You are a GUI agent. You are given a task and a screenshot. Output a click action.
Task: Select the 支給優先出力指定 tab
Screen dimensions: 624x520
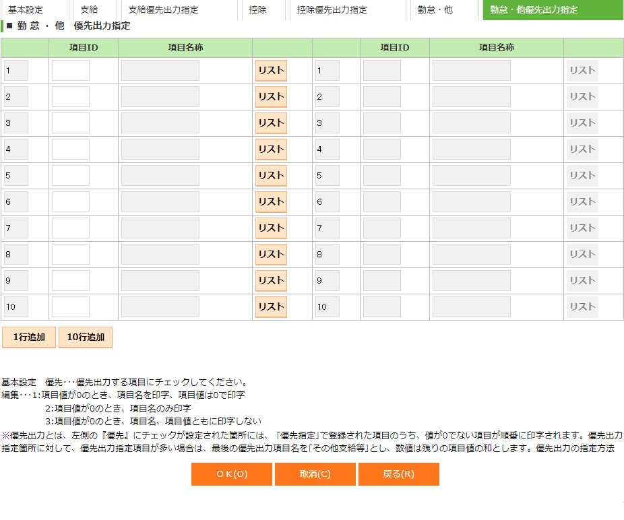click(x=163, y=10)
